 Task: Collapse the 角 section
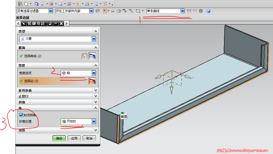click(96, 108)
